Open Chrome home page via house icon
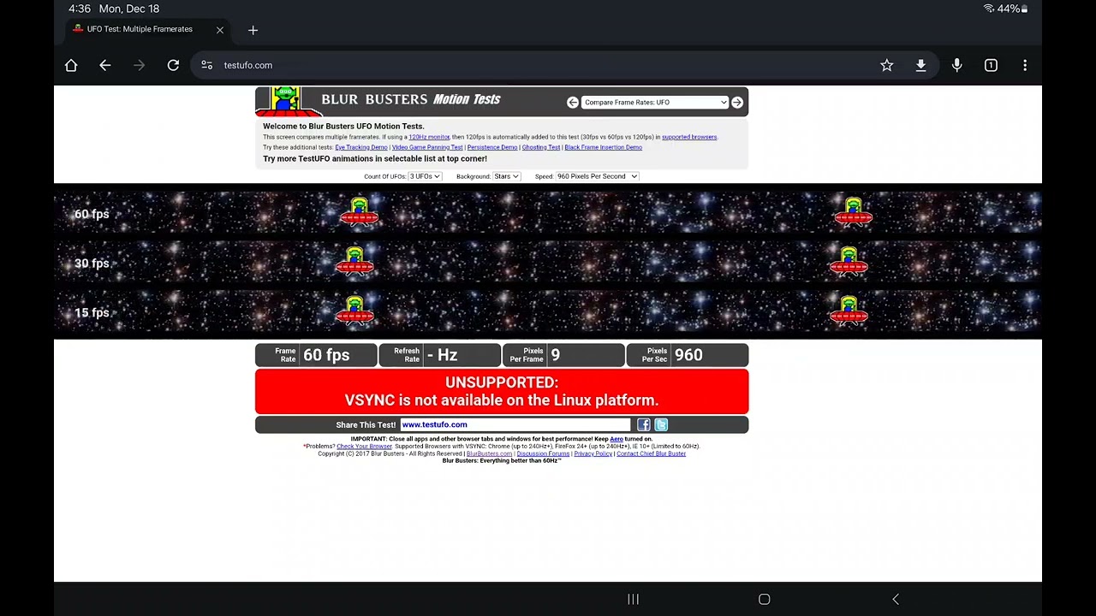Viewport: 1096px width, 616px height. [71, 65]
